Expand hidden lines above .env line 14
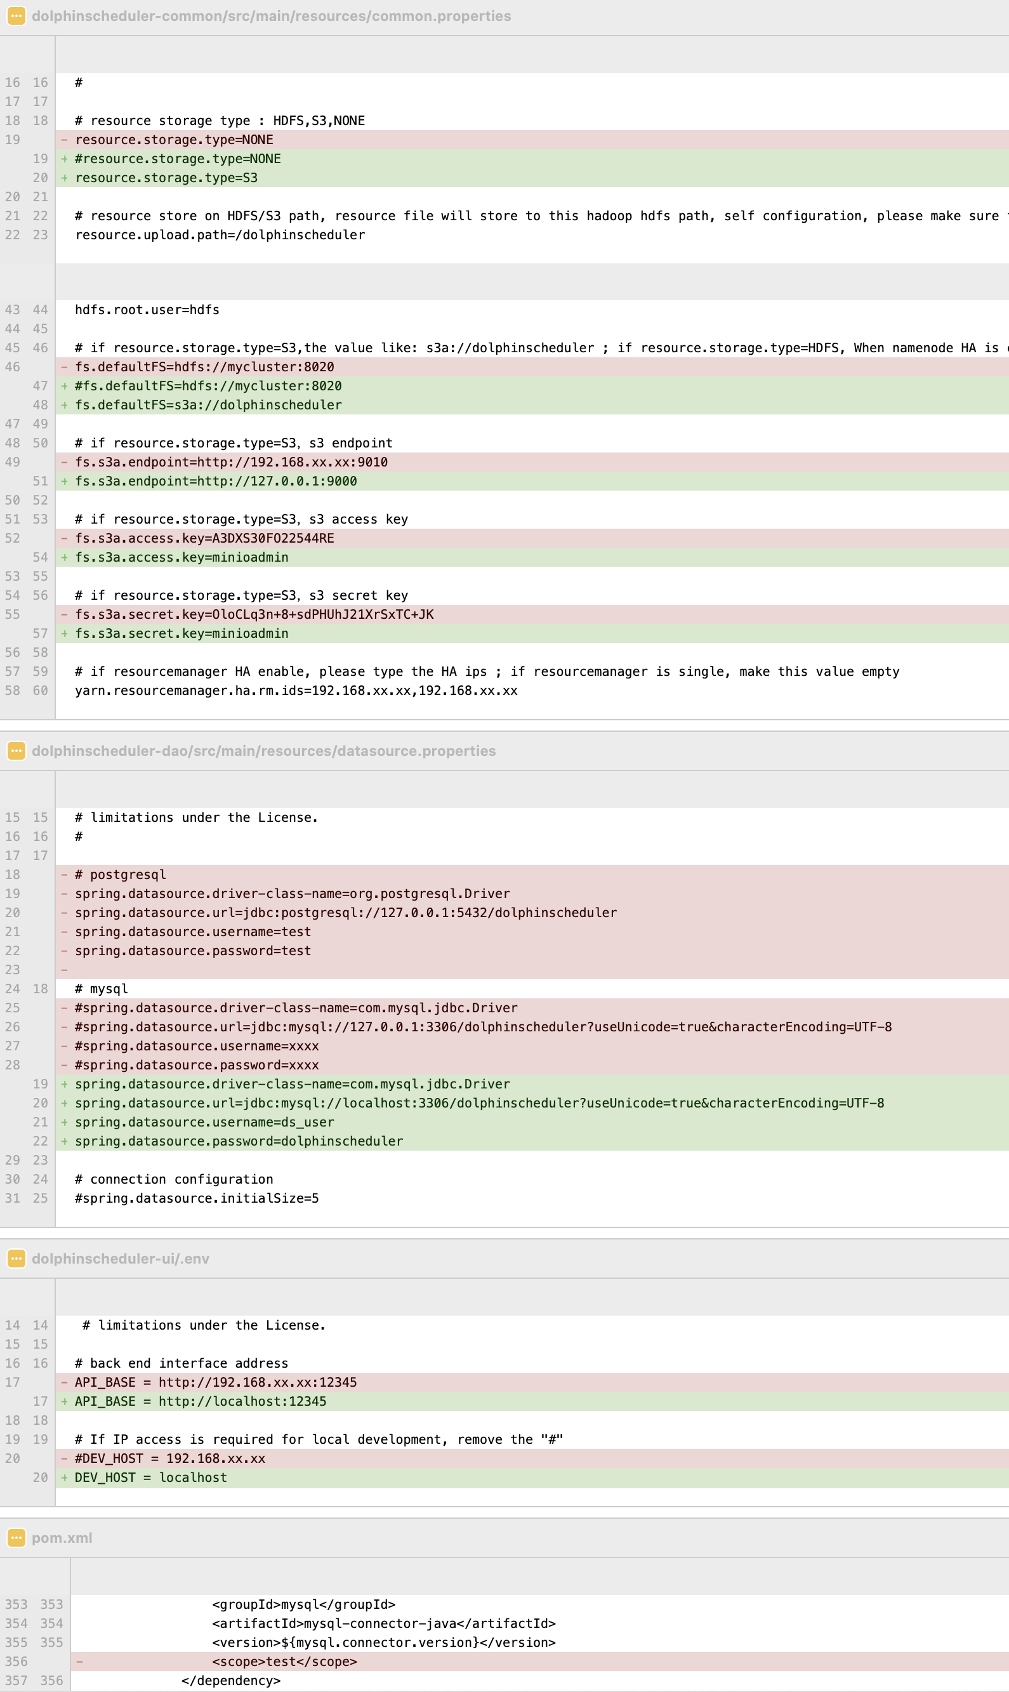 (504, 1297)
